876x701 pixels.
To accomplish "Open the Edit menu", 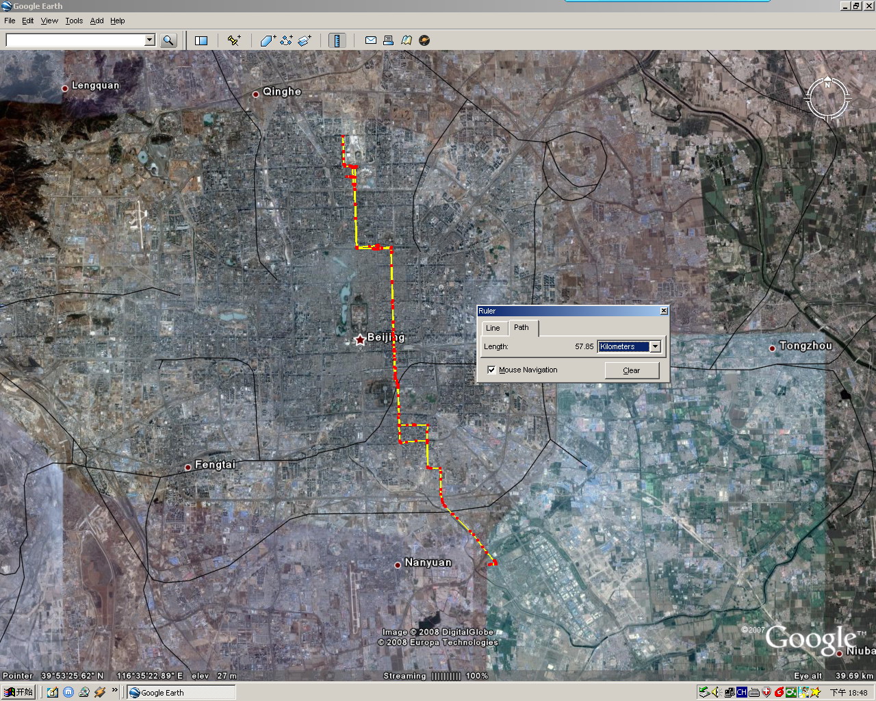I will point(28,21).
